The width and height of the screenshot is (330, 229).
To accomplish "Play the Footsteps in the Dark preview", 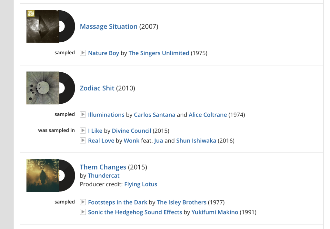I will pyautogui.click(x=83, y=202).
